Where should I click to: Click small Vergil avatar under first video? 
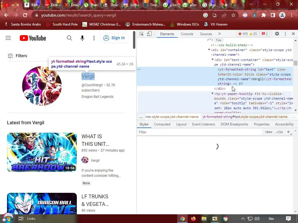coord(85,160)
